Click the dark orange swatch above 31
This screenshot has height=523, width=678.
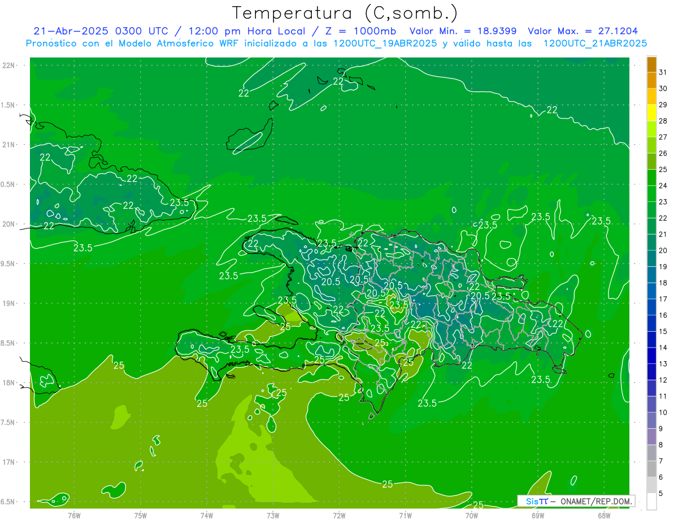point(651,65)
